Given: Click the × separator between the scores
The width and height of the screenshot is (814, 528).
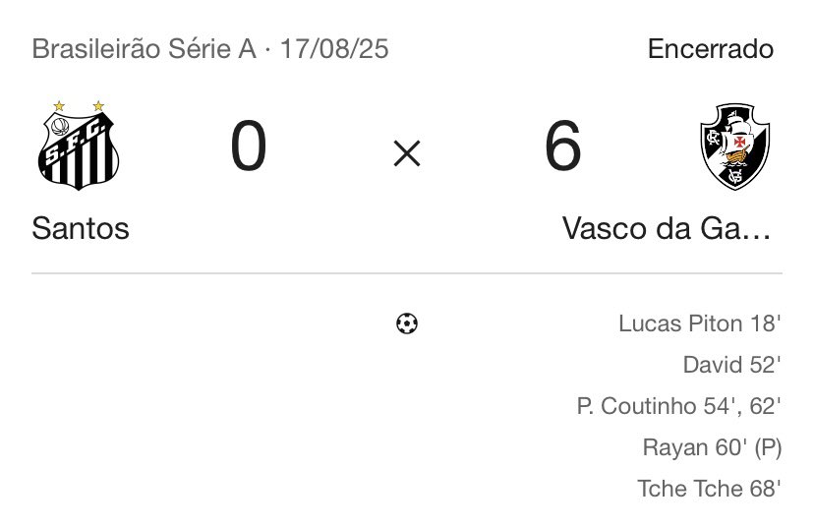Looking at the screenshot, I should click(x=406, y=152).
